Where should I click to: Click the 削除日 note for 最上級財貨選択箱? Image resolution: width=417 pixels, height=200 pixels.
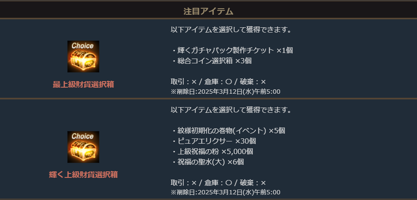click(x=225, y=92)
